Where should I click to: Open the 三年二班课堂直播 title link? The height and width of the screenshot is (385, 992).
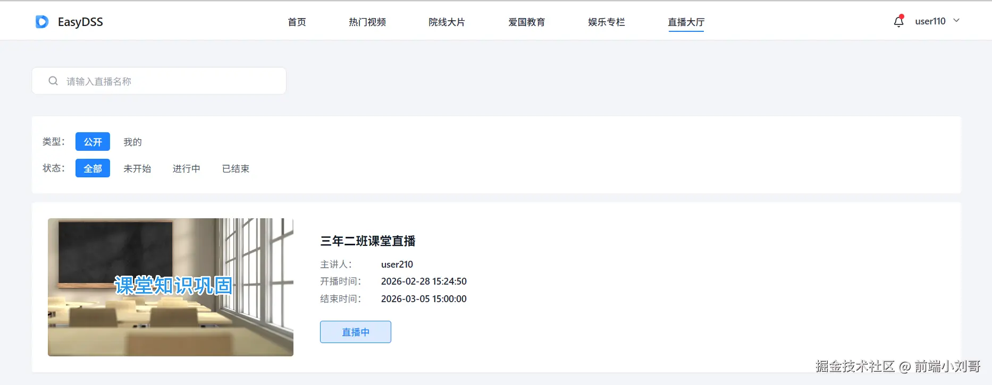pos(368,241)
